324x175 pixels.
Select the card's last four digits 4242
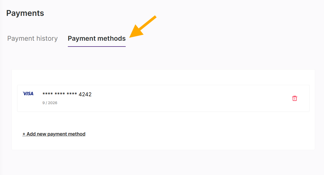pyautogui.click(x=85, y=94)
